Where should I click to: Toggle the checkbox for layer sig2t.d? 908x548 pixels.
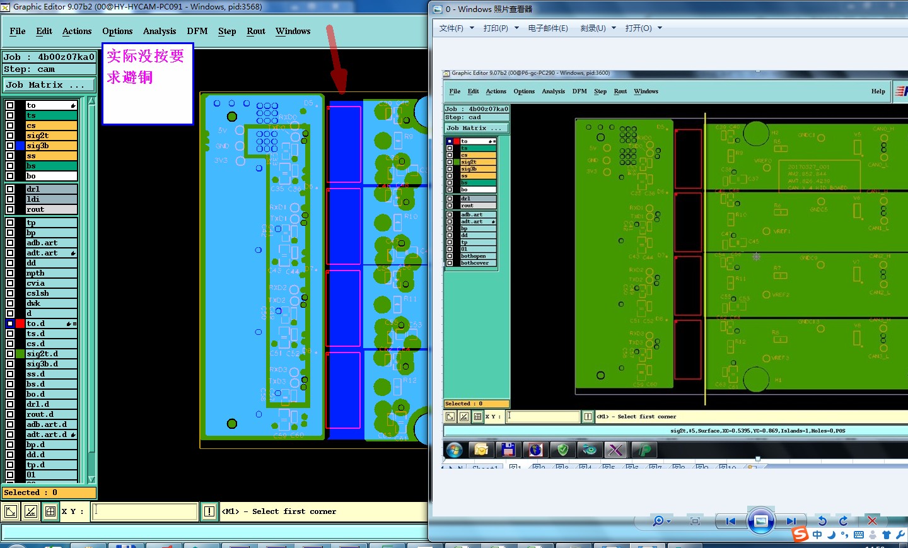tap(10, 354)
